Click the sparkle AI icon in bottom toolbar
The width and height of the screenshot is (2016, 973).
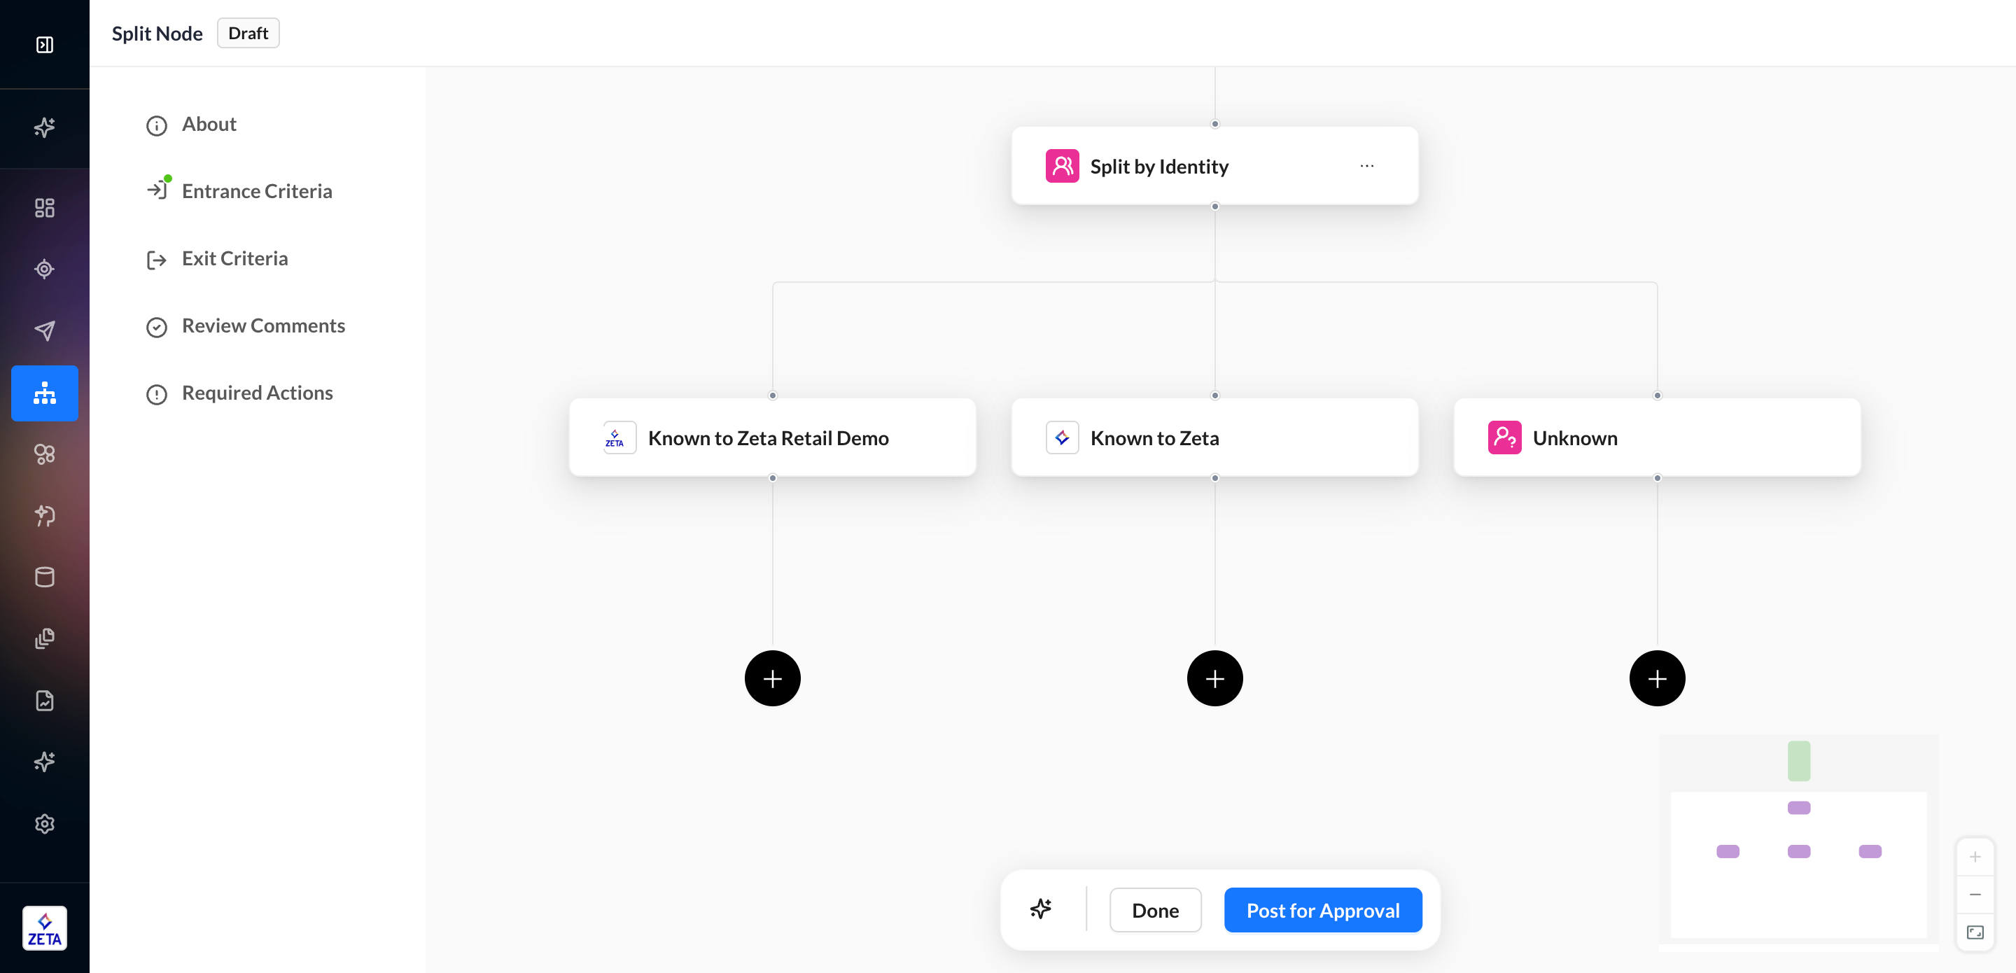pos(1040,909)
